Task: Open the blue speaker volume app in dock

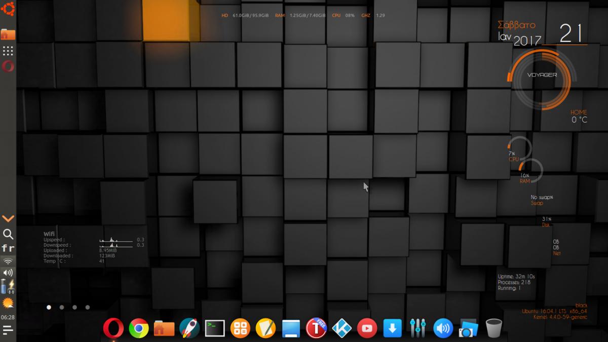Action: point(443,328)
